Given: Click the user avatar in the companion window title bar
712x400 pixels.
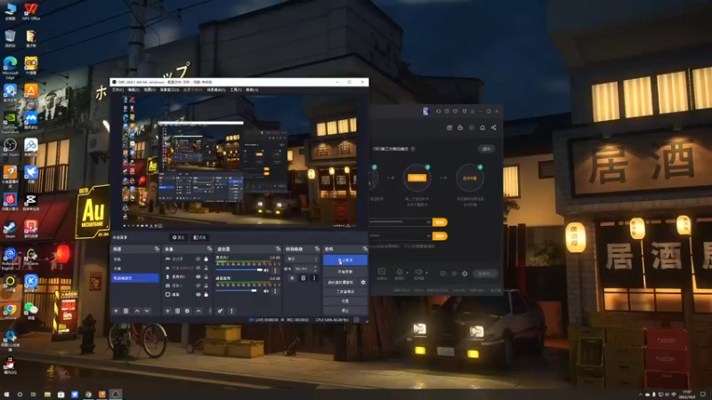Looking at the screenshot, I should pos(425,112).
